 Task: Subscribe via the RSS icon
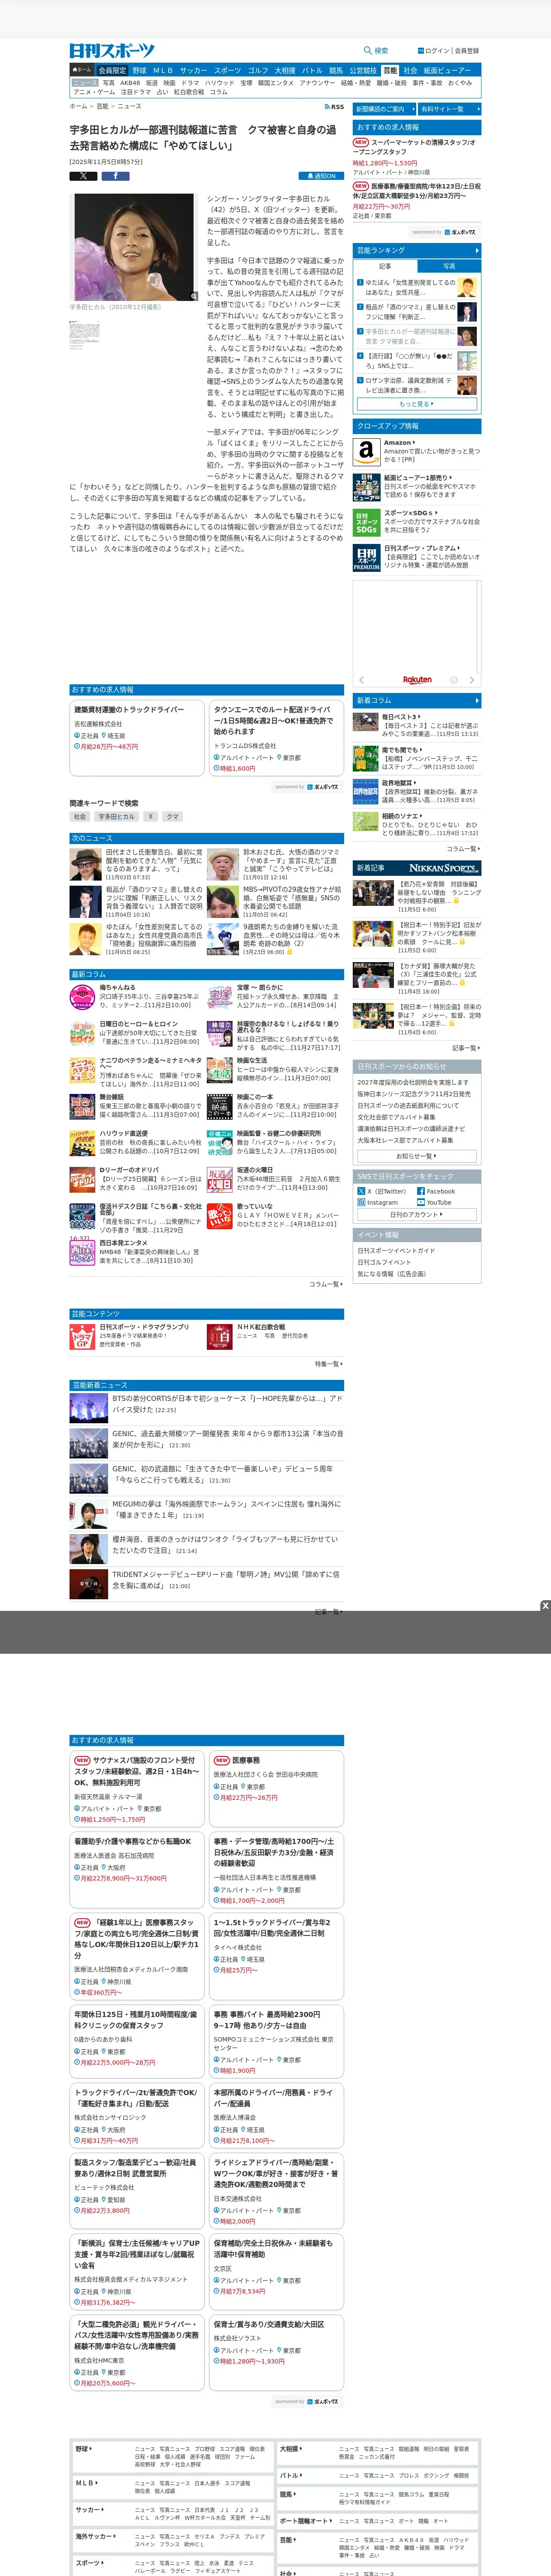(334, 106)
